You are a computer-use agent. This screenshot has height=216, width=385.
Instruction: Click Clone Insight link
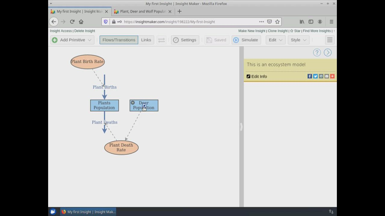tap(278, 31)
